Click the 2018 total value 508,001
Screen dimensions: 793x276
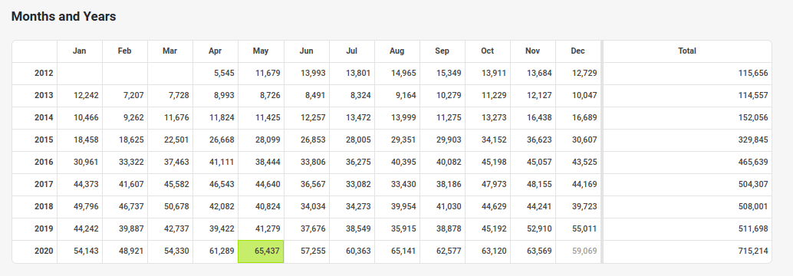(x=753, y=207)
